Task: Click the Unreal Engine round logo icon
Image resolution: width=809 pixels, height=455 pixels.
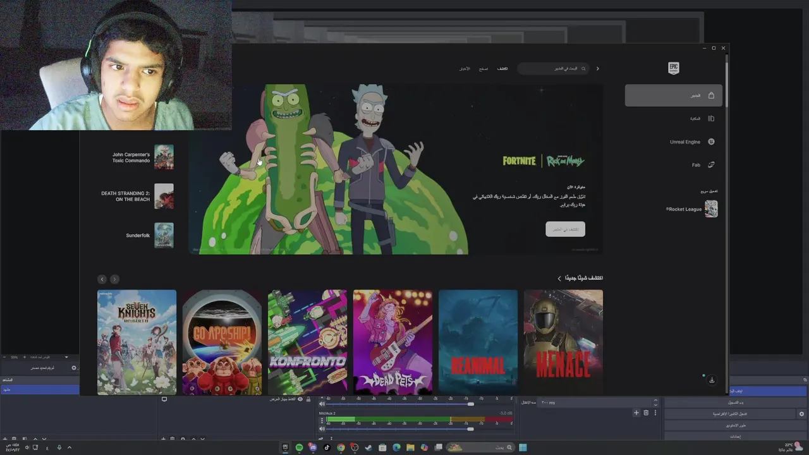Action: click(711, 142)
